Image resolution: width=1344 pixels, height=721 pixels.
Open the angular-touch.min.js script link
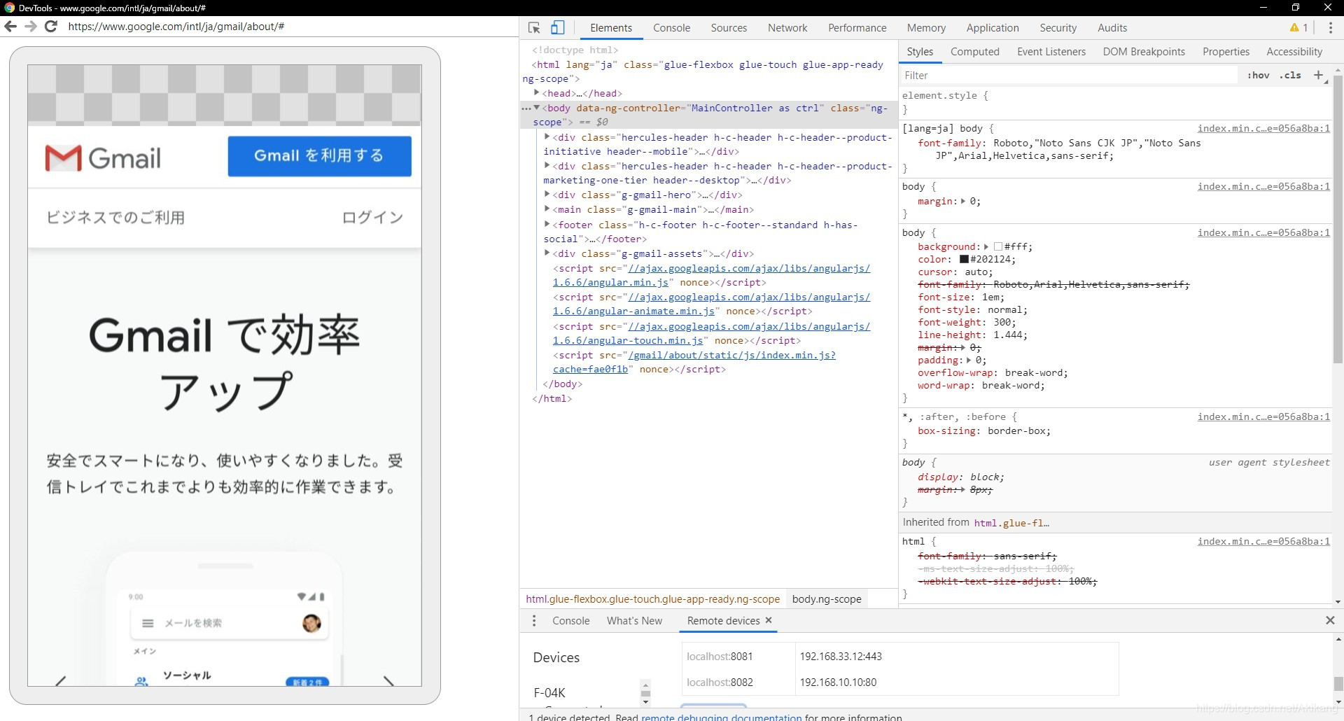click(711, 333)
